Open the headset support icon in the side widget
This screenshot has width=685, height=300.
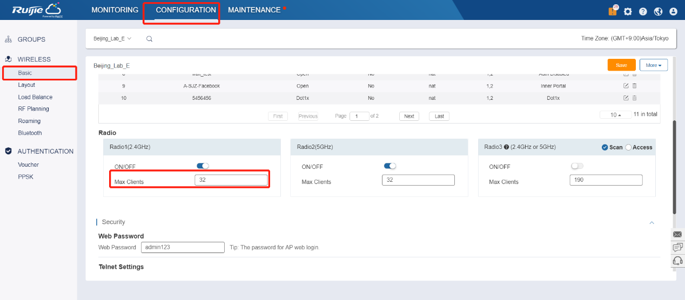677,261
